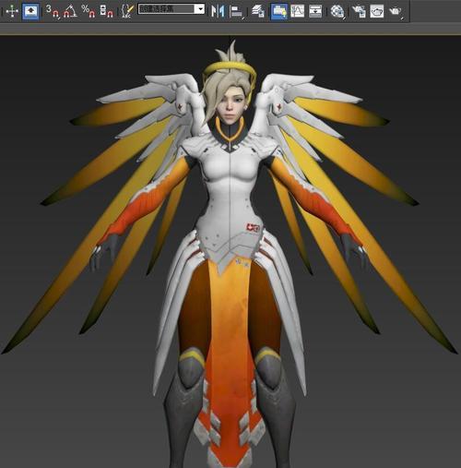Activate the Select and Manipulate tool

12,11
